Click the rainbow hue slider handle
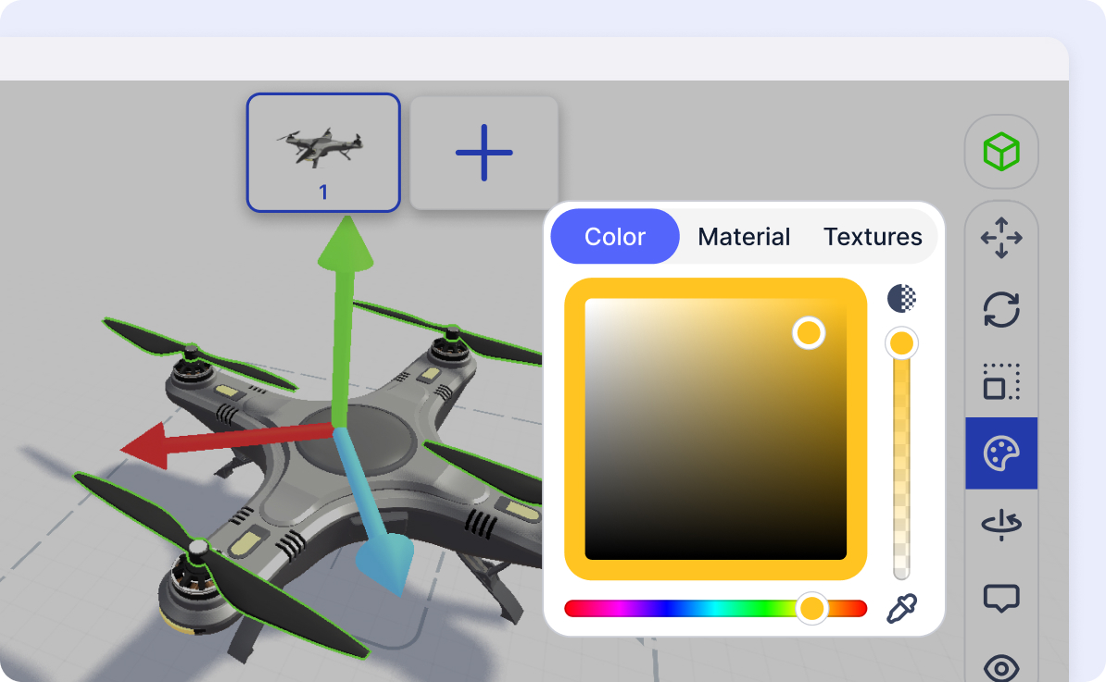The image size is (1106, 682). (x=811, y=608)
